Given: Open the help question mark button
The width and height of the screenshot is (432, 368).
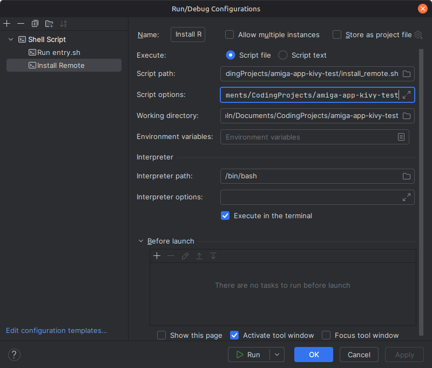Looking at the screenshot, I should click(15, 355).
